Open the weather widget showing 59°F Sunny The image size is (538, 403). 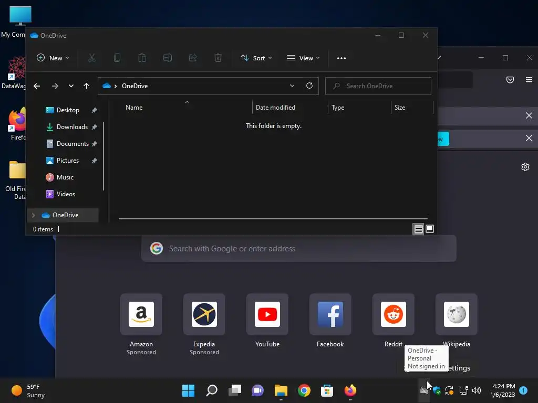click(x=28, y=390)
